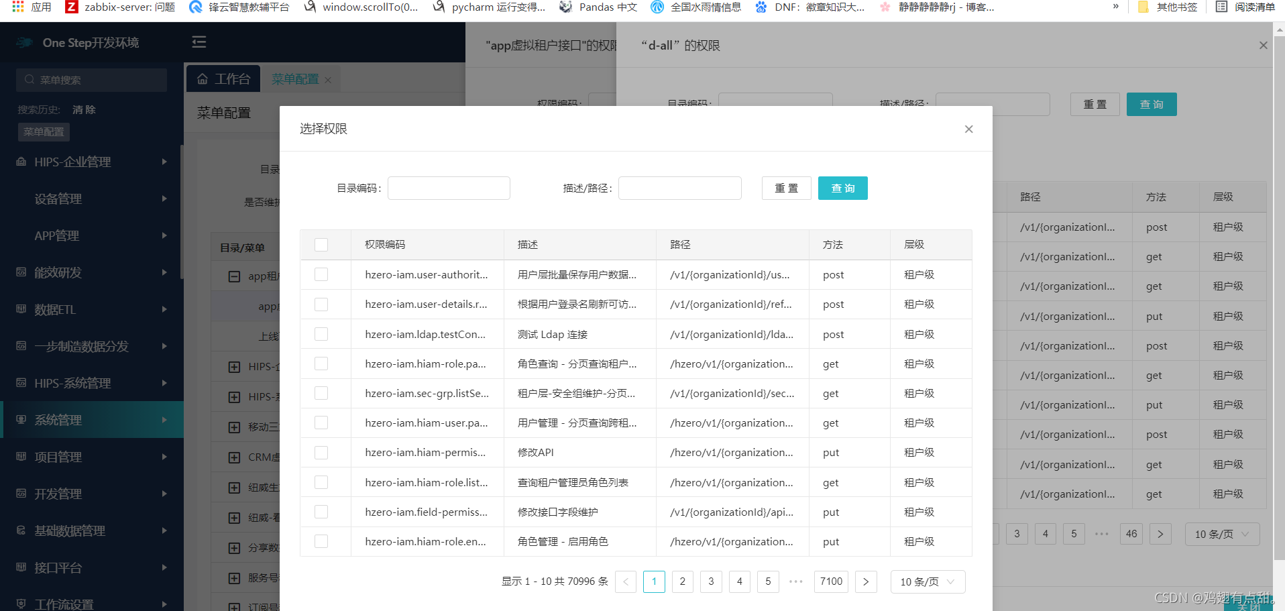Close the d-all 权限 drawer
Screen dimensions: 1285x611
1263,46
